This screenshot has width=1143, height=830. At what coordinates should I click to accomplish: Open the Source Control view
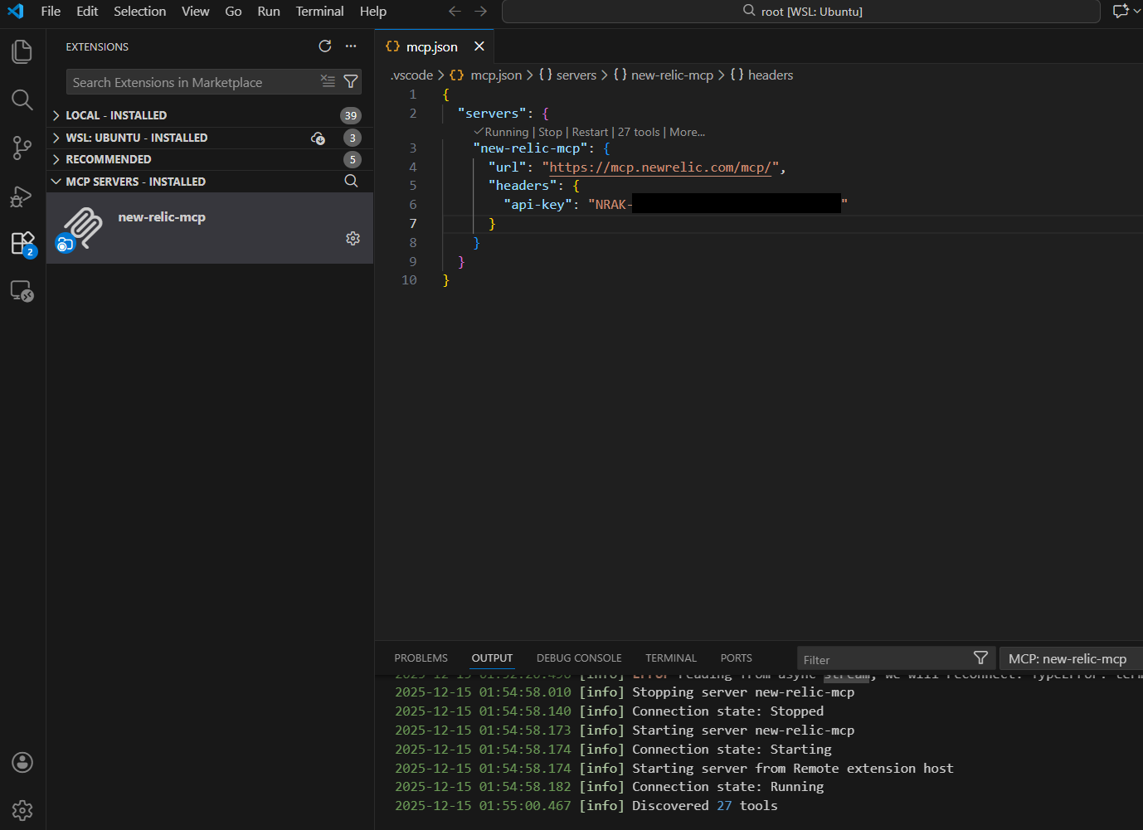click(x=22, y=148)
